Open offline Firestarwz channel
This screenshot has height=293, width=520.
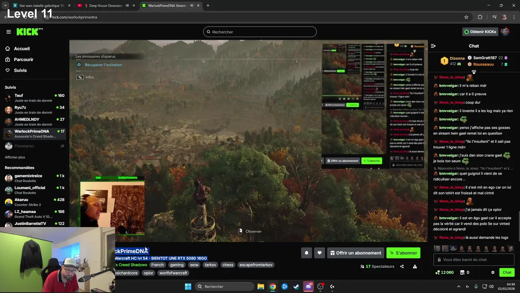[x=35, y=146]
